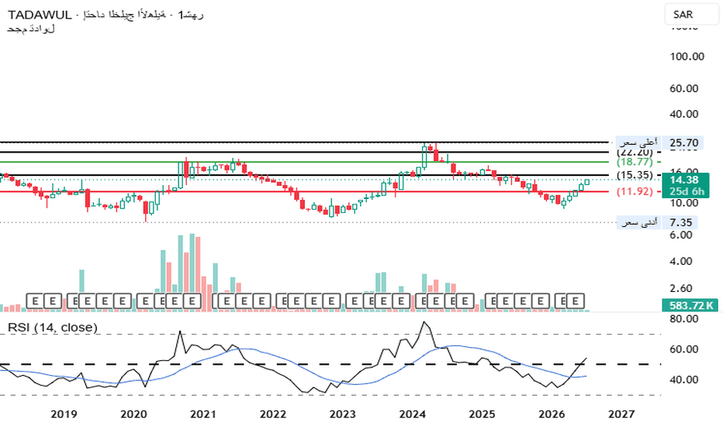Click the 583.72 K volume tag
723x426 pixels.
[690, 305]
